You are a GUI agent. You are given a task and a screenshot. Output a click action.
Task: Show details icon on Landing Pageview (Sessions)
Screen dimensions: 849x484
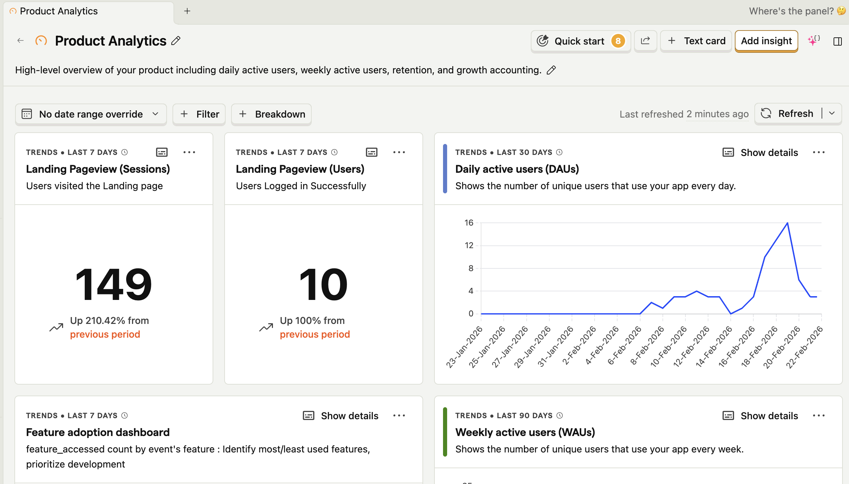tap(162, 152)
